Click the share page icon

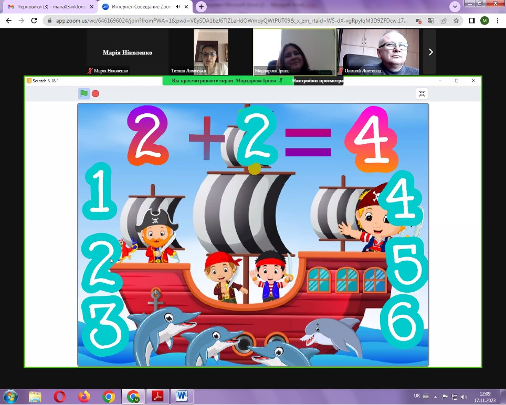click(x=444, y=21)
